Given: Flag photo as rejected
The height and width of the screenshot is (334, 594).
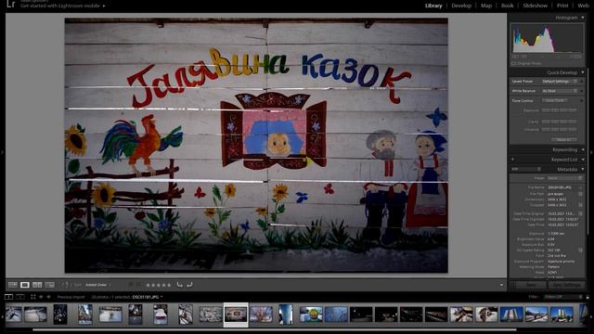Looking at the screenshot, I should (x=139, y=285).
